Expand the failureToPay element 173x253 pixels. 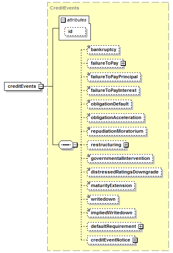[x=123, y=63]
